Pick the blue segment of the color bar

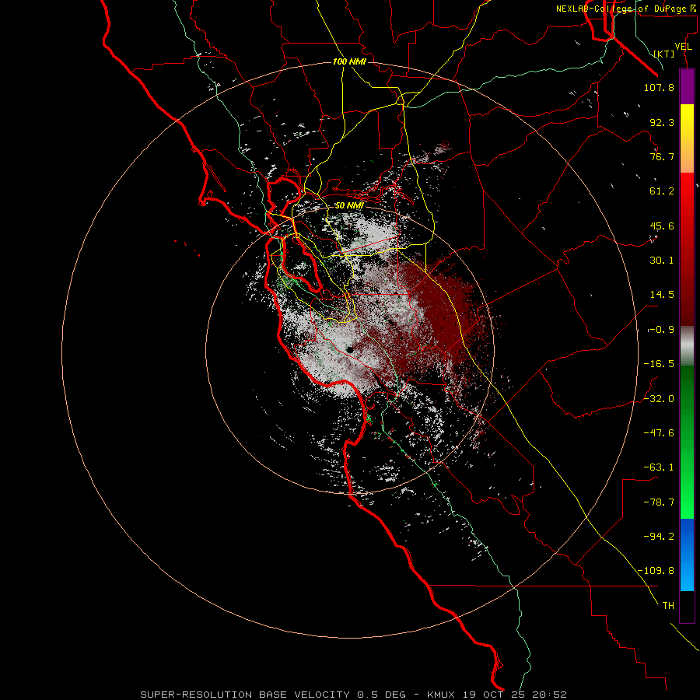coord(687,555)
